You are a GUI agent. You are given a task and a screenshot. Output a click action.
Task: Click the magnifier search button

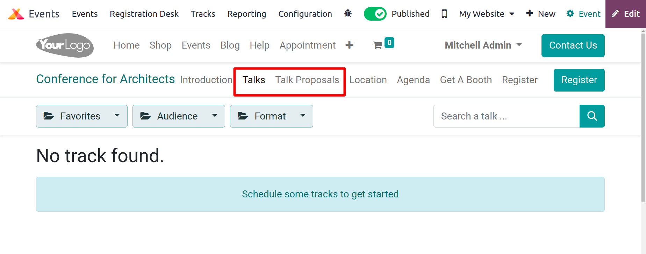592,116
